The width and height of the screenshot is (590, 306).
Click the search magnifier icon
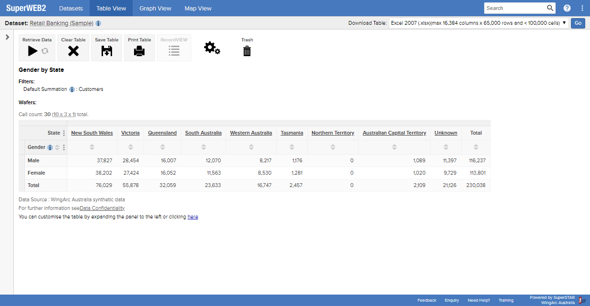(550, 8)
